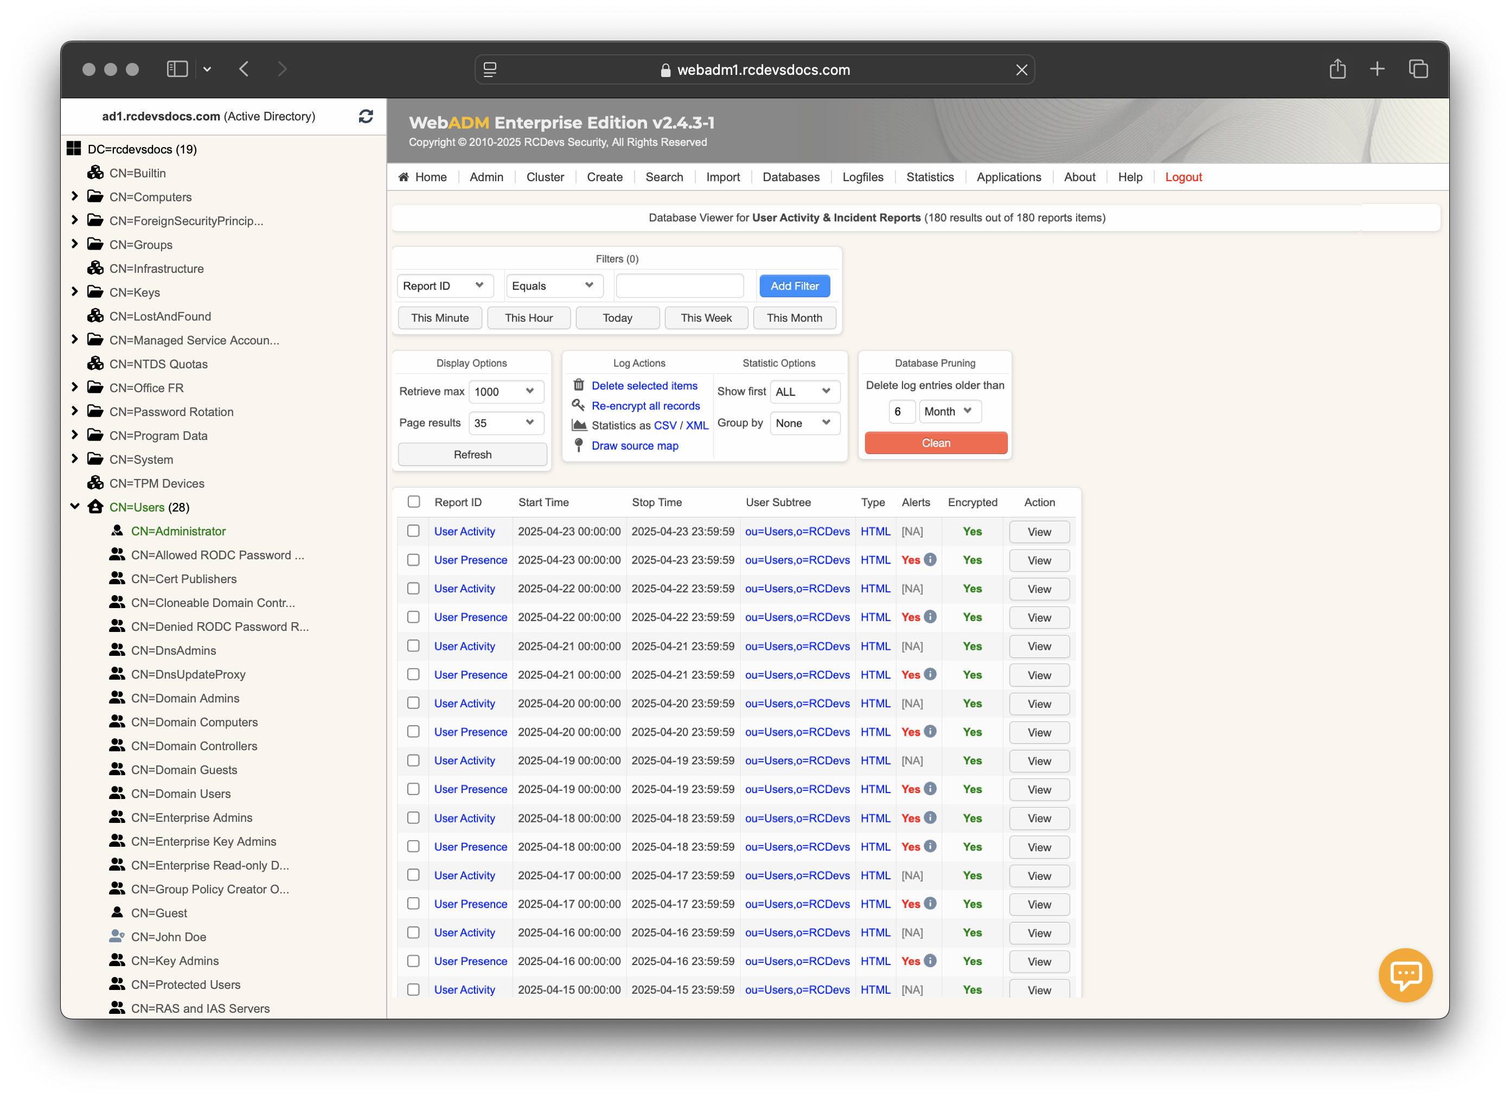The image size is (1510, 1099).
Task: Click the CN=Administrator user icon
Action: point(117,530)
